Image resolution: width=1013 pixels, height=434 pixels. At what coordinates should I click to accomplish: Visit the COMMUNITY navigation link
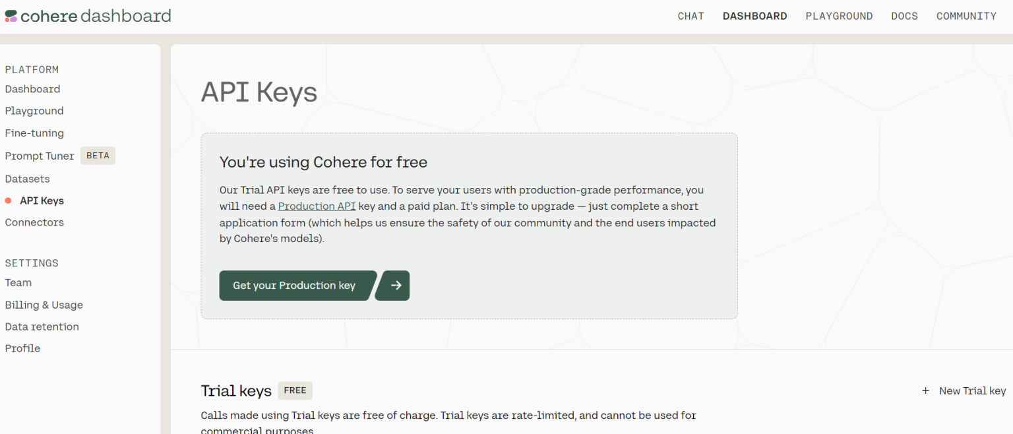tap(966, 16)
